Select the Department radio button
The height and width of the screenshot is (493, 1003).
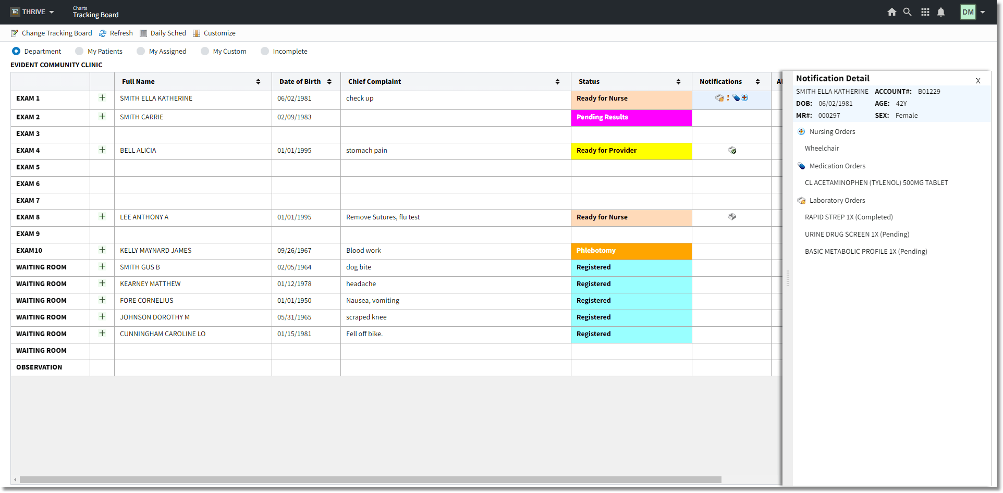coord(16,51)
